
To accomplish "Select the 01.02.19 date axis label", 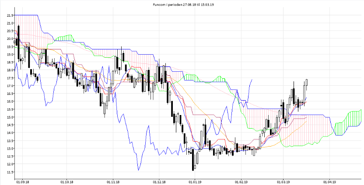I will click(241, 182).
